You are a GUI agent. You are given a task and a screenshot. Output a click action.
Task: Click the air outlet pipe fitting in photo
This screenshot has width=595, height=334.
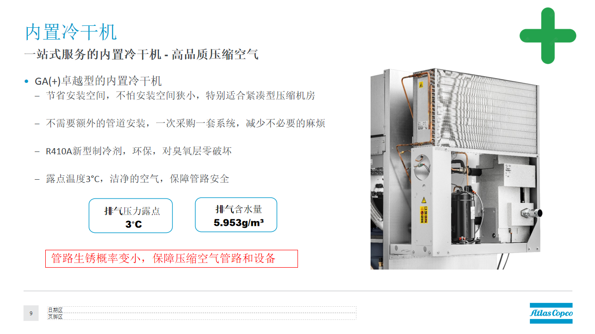[x=531, y=214]
